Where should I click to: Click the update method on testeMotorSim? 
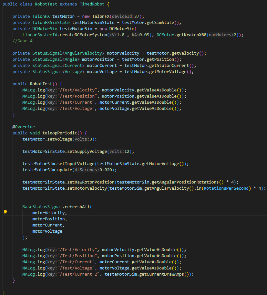pyautogui.click(x=65, y=170)
